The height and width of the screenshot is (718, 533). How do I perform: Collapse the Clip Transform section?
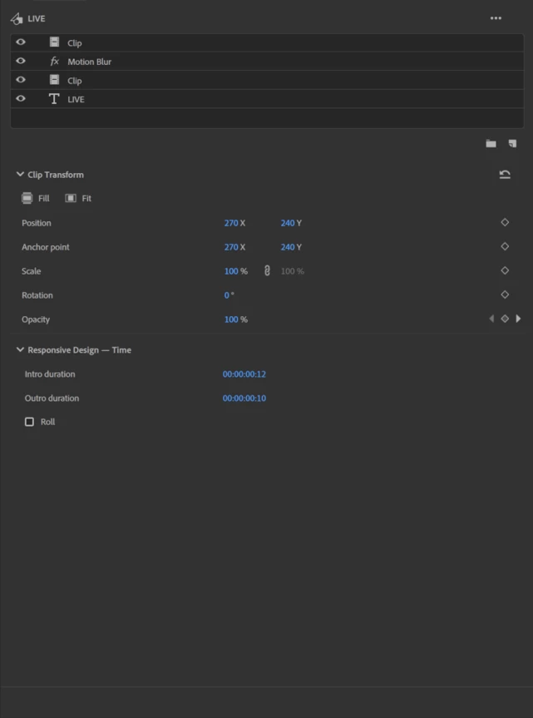[x=20, y=174]
